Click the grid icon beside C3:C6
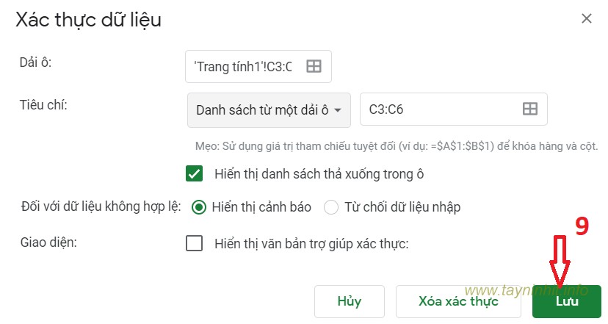Image resolution: width=608 pixels, height=324 pixels. [x=529, y=109]
